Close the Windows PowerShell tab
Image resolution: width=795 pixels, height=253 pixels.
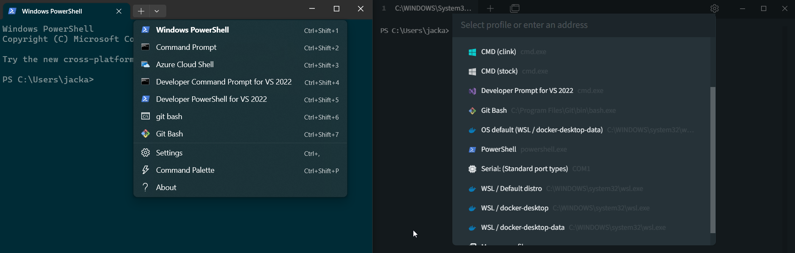tap(119, 11)
